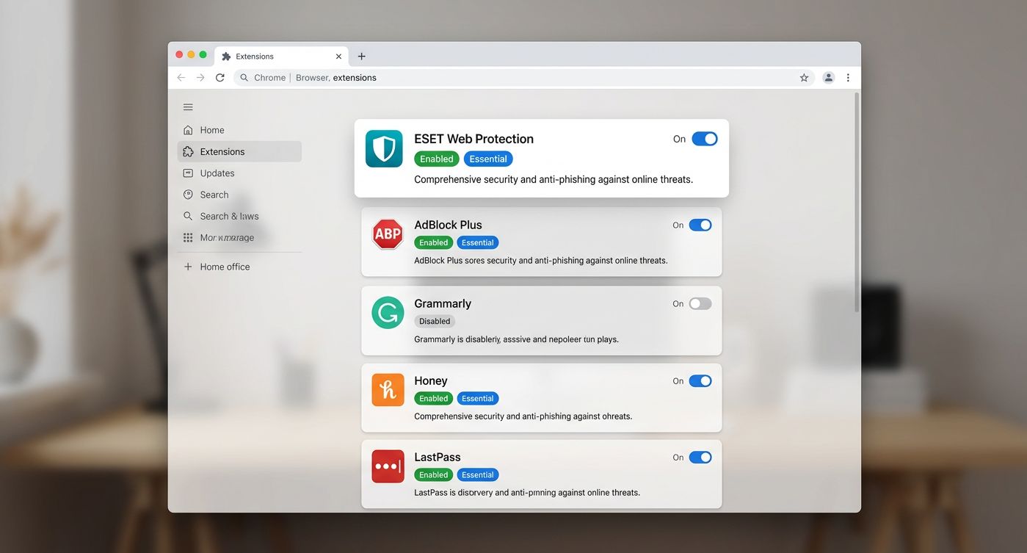Go to Home in the sidebar
Image resolution: width=1027 pixels, height=553 pixels.
(x=211, y=130)
